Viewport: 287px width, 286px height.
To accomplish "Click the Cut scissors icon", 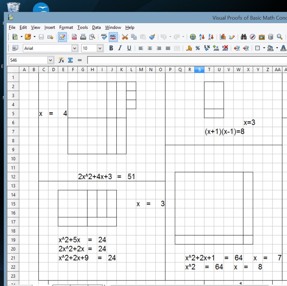I will [125, 37].
